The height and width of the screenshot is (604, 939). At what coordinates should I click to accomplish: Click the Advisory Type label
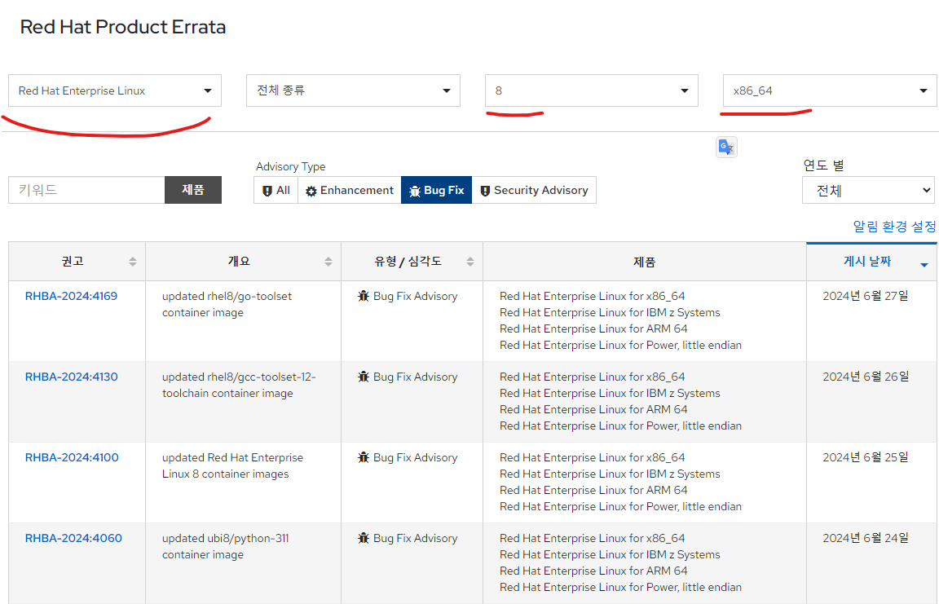point(290,166)
